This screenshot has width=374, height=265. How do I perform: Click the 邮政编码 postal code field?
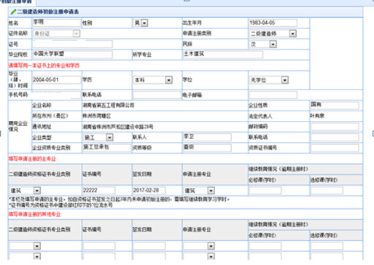[335, 127]
